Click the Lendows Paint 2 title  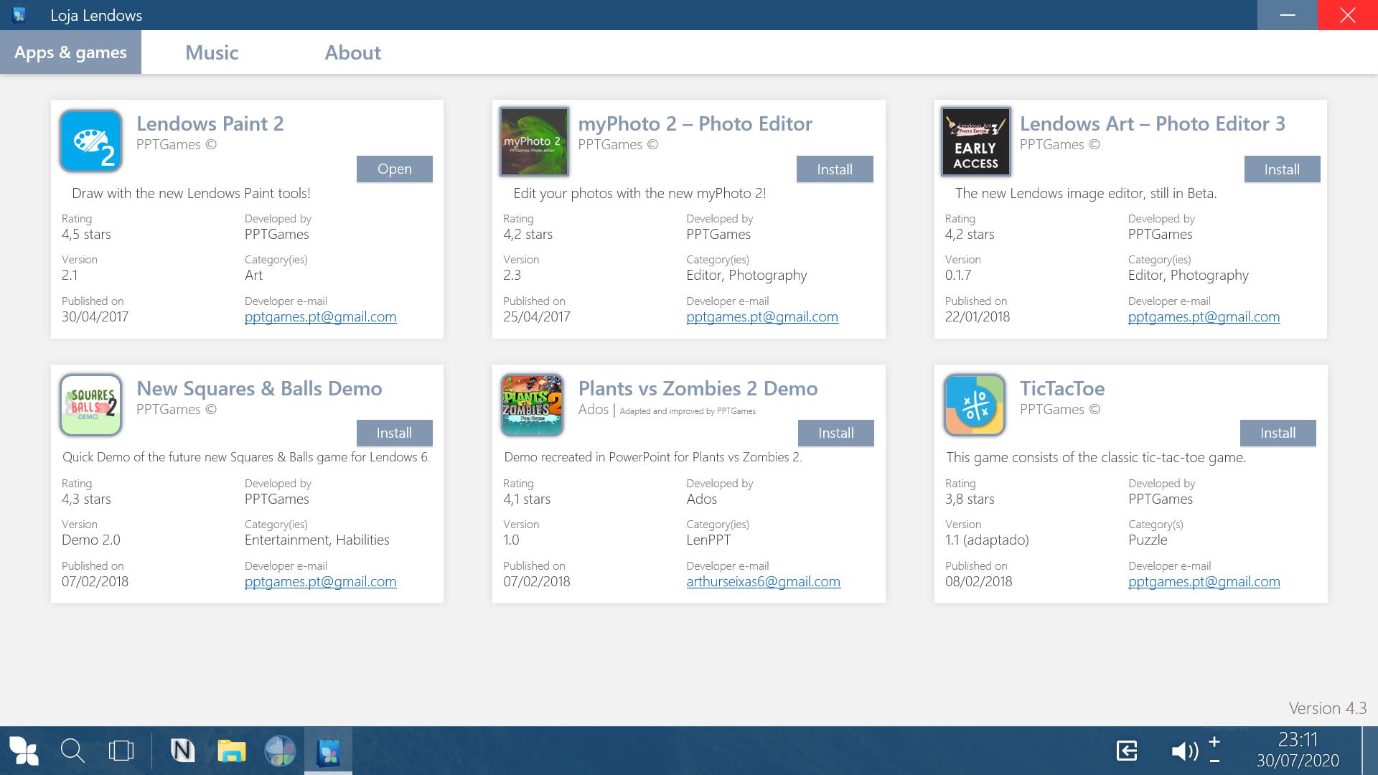210,123
